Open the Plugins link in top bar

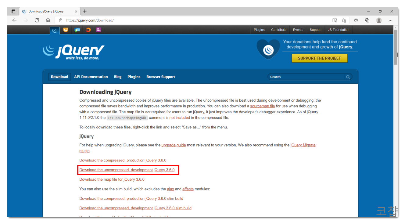259,30
